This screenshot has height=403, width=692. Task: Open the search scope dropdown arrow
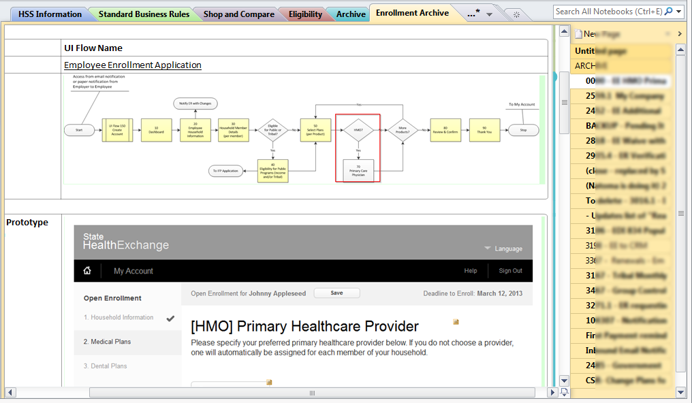click(x=678, y=12)
